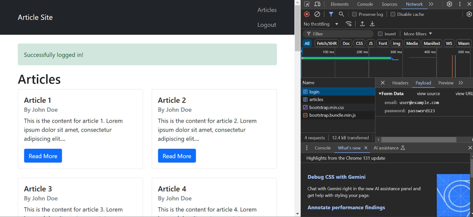The width and height of the screenshot is (473, 217).
Task: Click Read More on Article 1
Action: [x=43, y=156]
